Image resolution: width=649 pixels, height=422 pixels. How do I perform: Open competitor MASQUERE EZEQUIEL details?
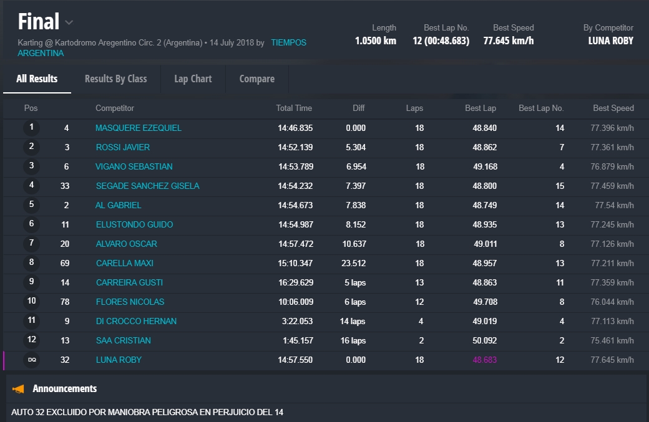coord(139,128)
